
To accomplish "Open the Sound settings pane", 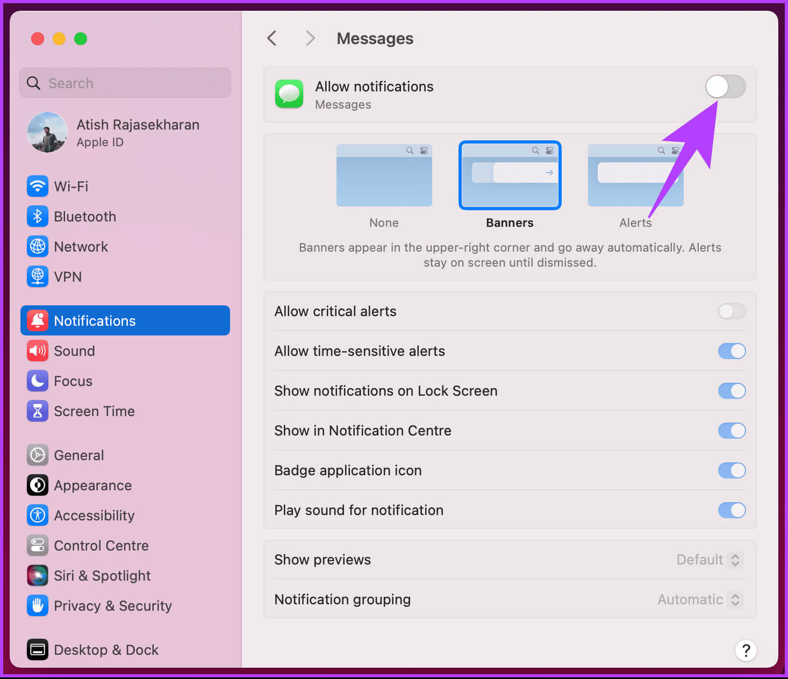I will pos(125,351).
